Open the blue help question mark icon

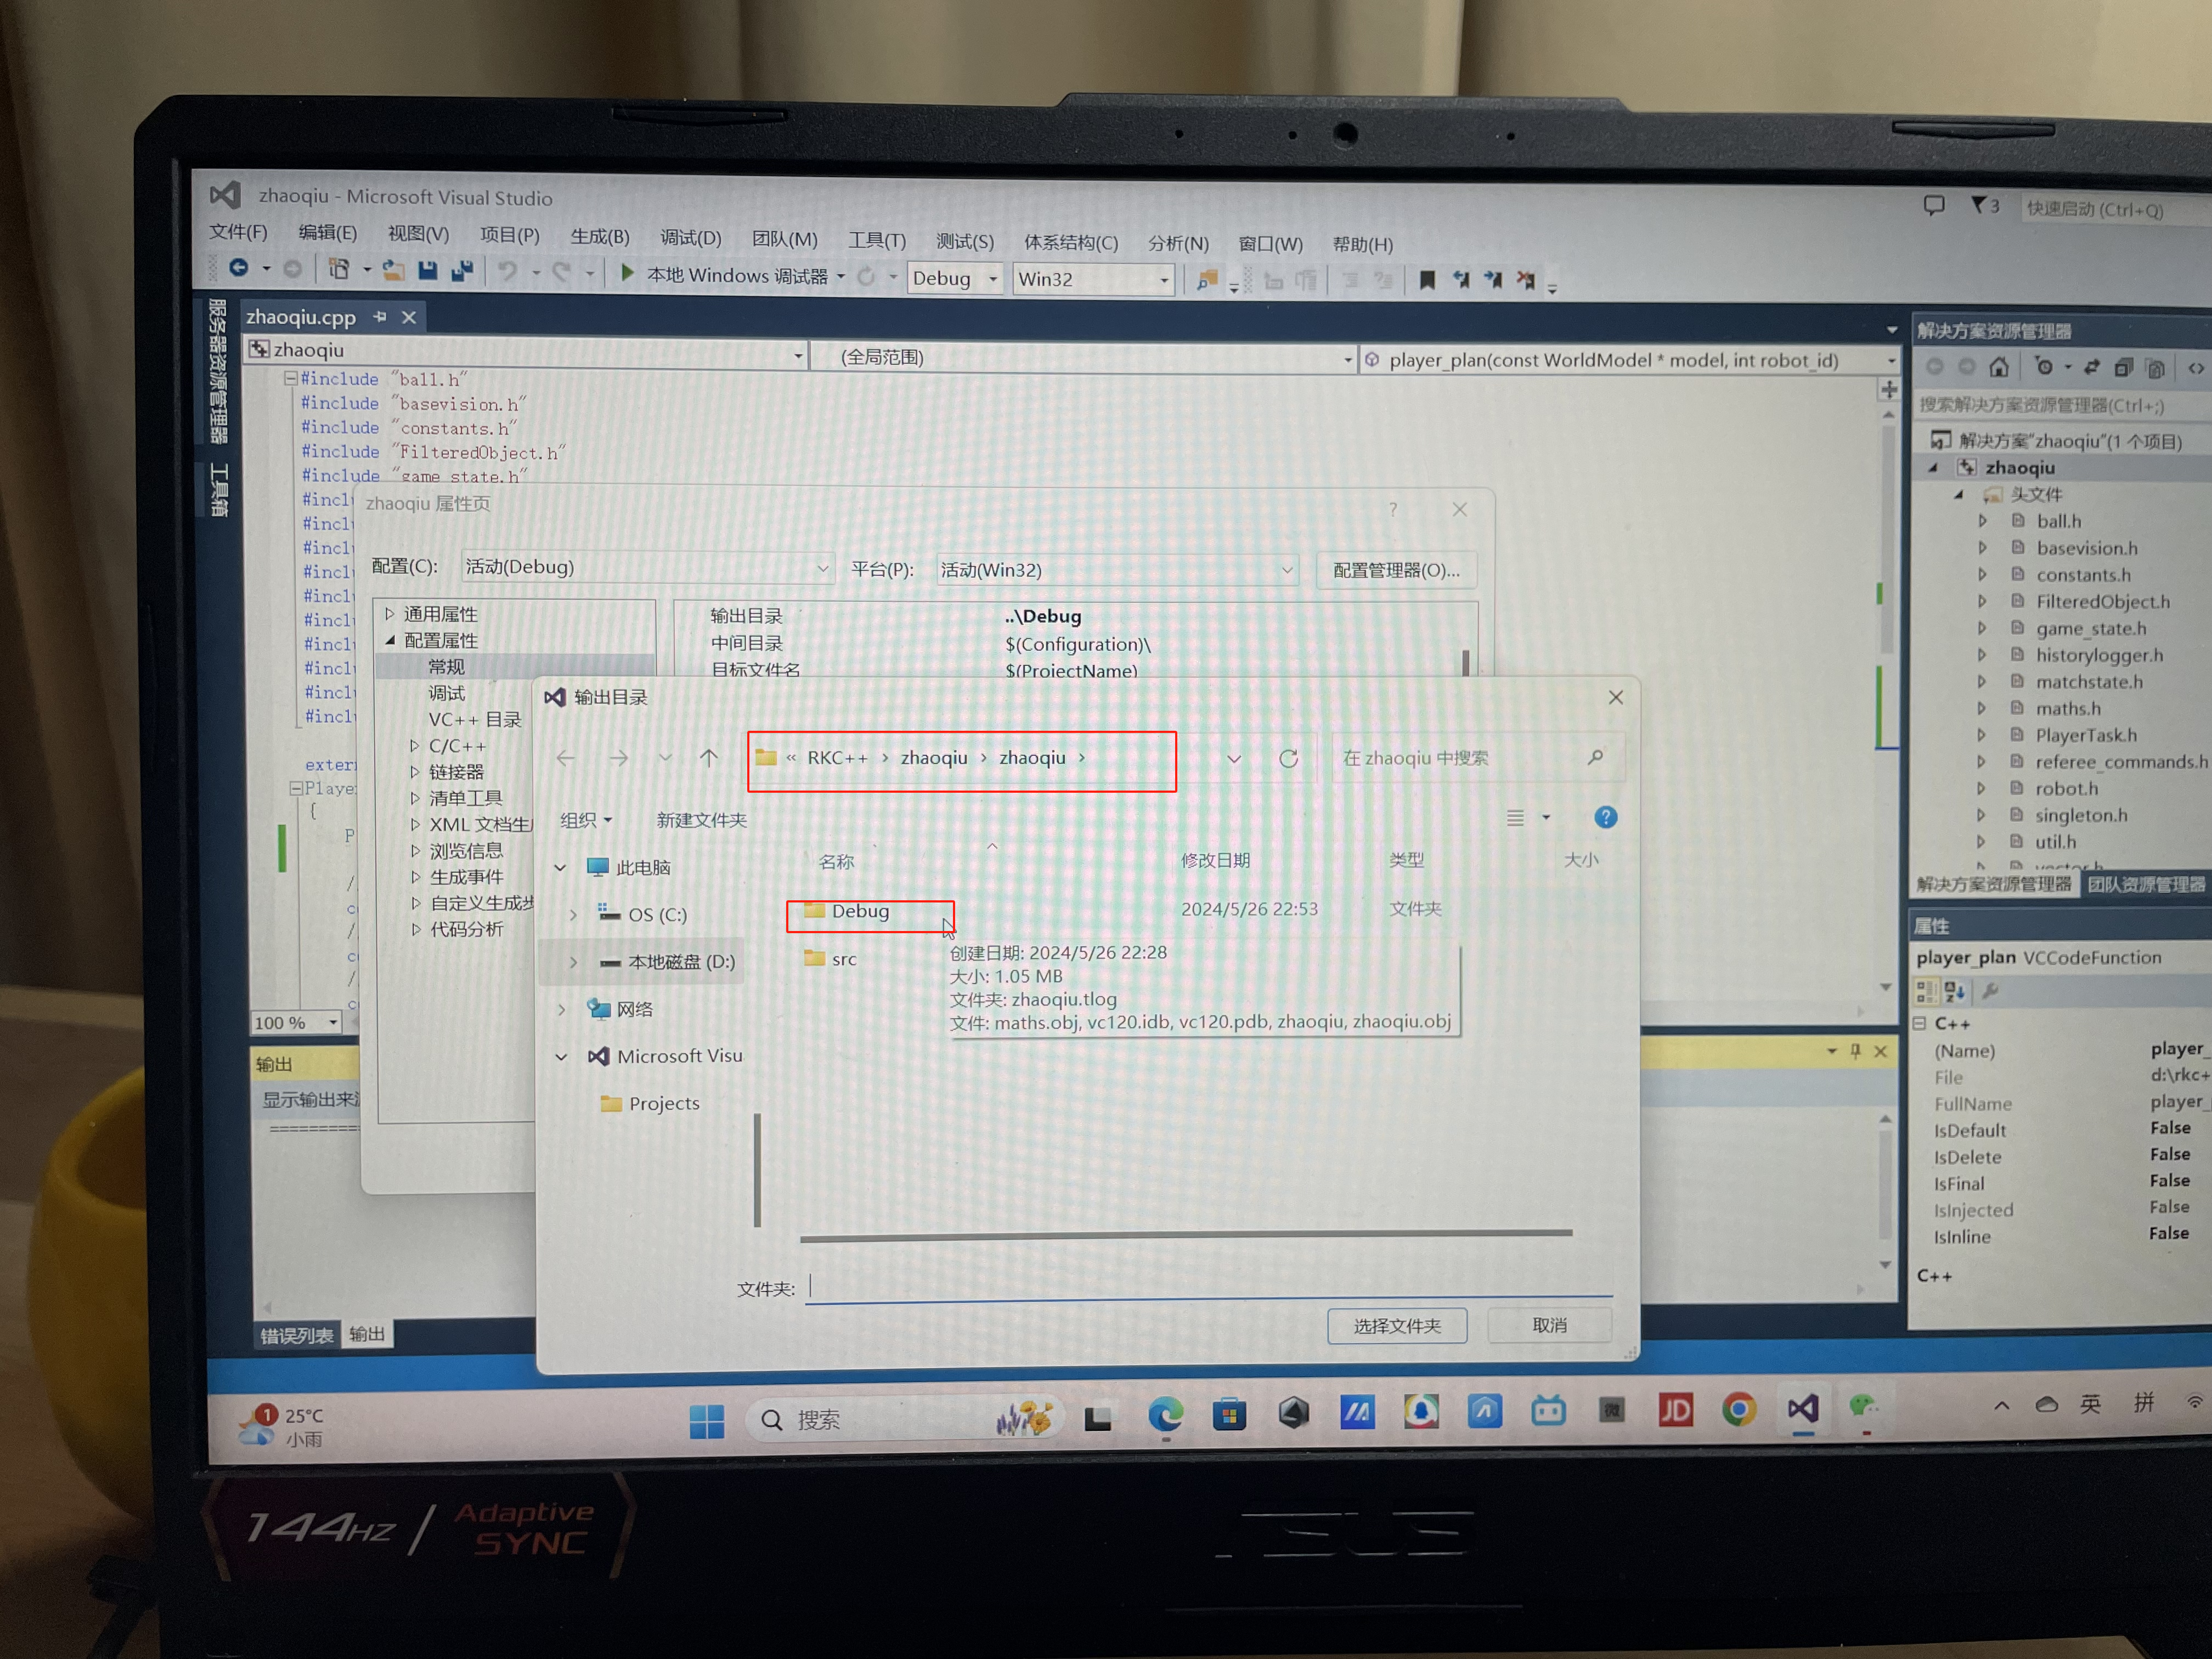[x=1605, y=818]
